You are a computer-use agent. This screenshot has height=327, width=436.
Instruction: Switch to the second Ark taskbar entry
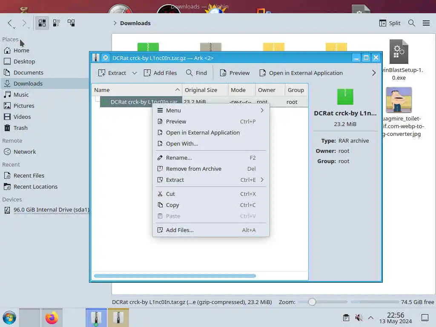tap(118, 318)
